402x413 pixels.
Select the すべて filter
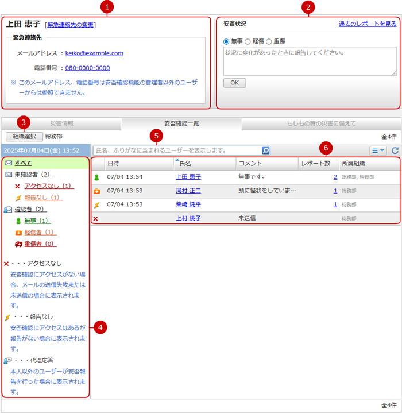(x=23, y=163)
